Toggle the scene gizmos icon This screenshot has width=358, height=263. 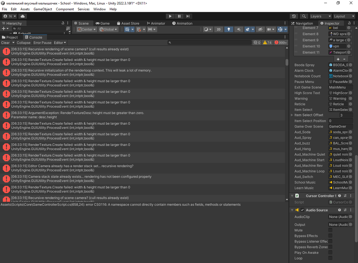280,29
